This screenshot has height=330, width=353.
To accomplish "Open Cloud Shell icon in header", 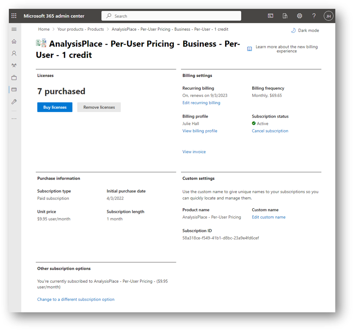I will [271, 16].
